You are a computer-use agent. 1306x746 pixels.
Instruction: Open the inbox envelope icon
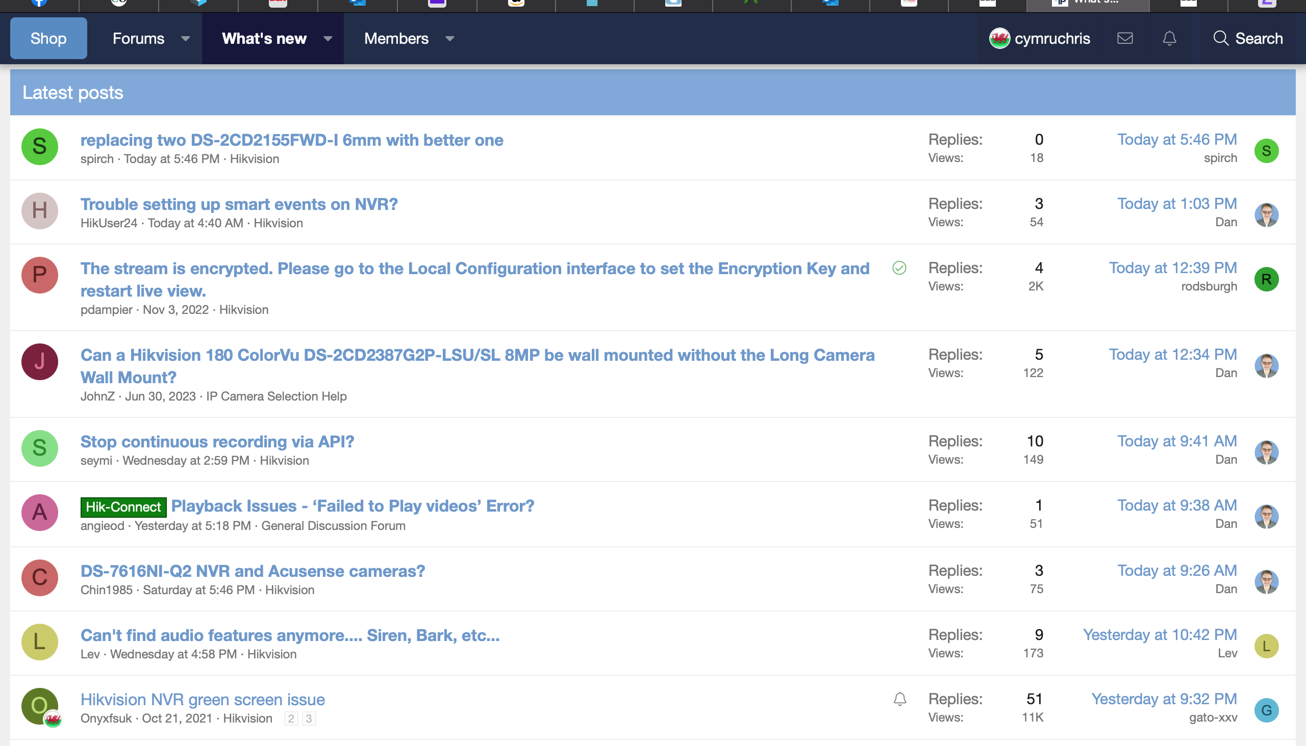coord(1125,38)
